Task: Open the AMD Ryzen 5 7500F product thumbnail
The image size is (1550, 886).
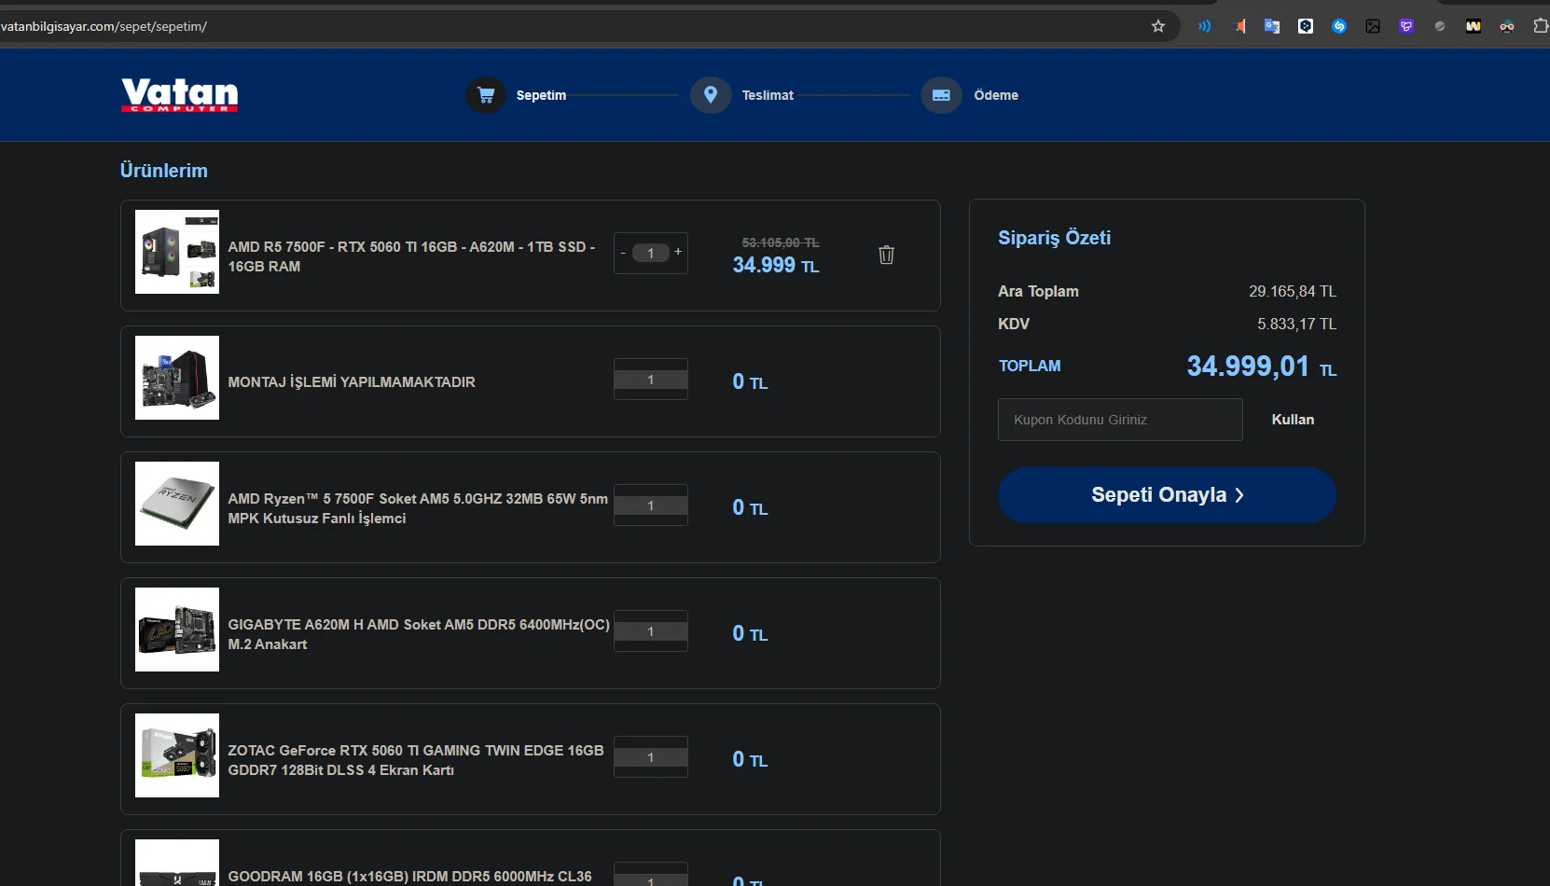Action: pyautogui.click(x=177, y=504)
